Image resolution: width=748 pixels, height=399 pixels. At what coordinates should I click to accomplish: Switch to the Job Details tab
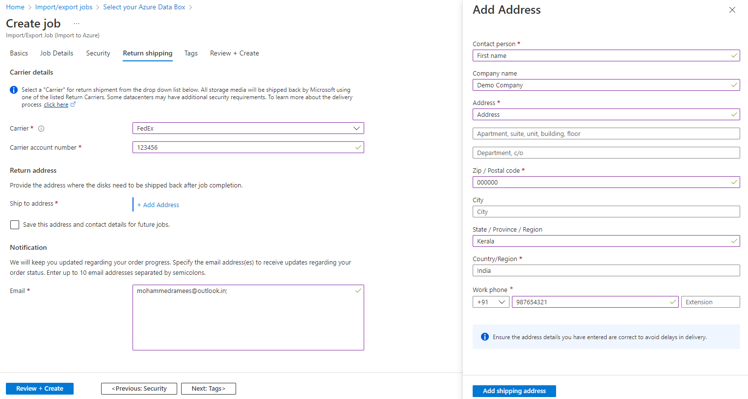pos(56,53)
